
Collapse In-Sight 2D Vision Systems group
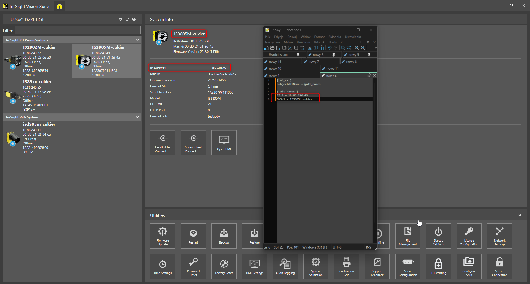point(137,40)
